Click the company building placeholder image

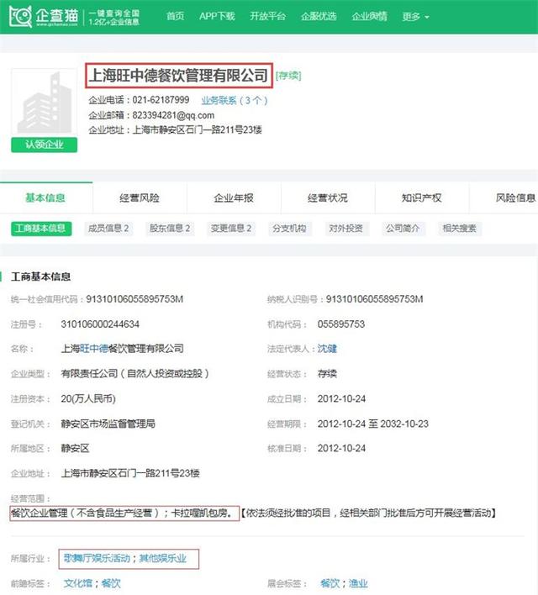coord(44,102)
